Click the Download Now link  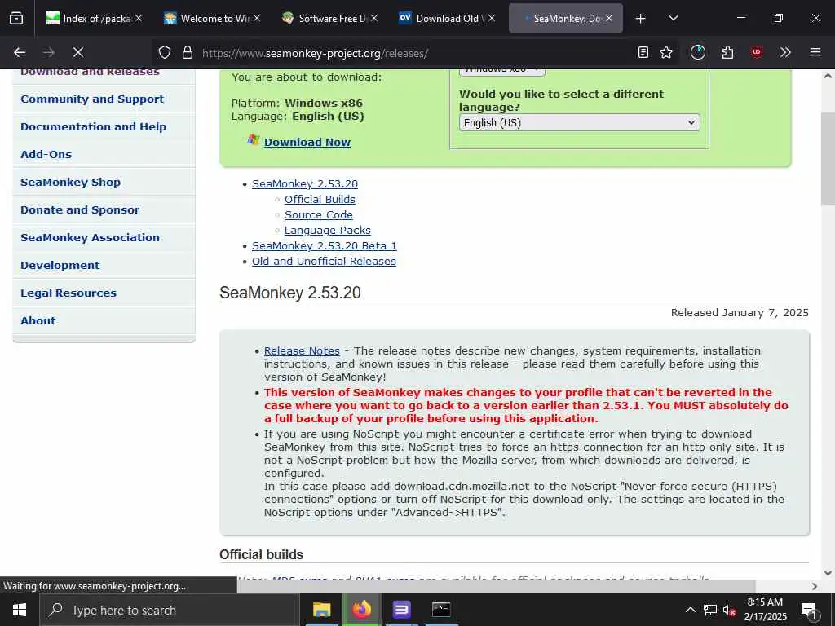[x=307, y=142]
